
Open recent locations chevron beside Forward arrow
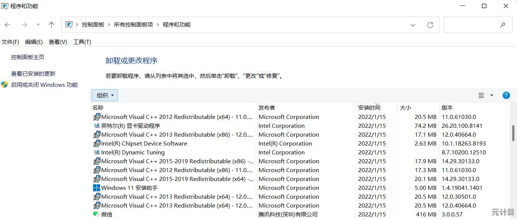[x=38, y=25]
